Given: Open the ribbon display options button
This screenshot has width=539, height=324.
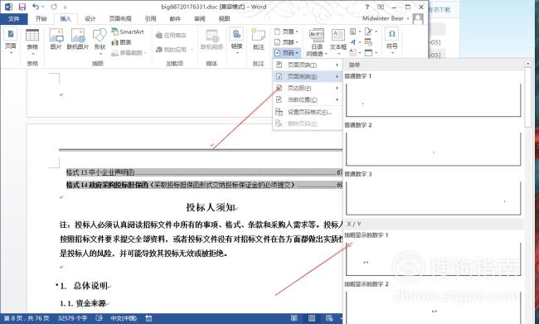Looking at the screenshot, I should point(381,7).
